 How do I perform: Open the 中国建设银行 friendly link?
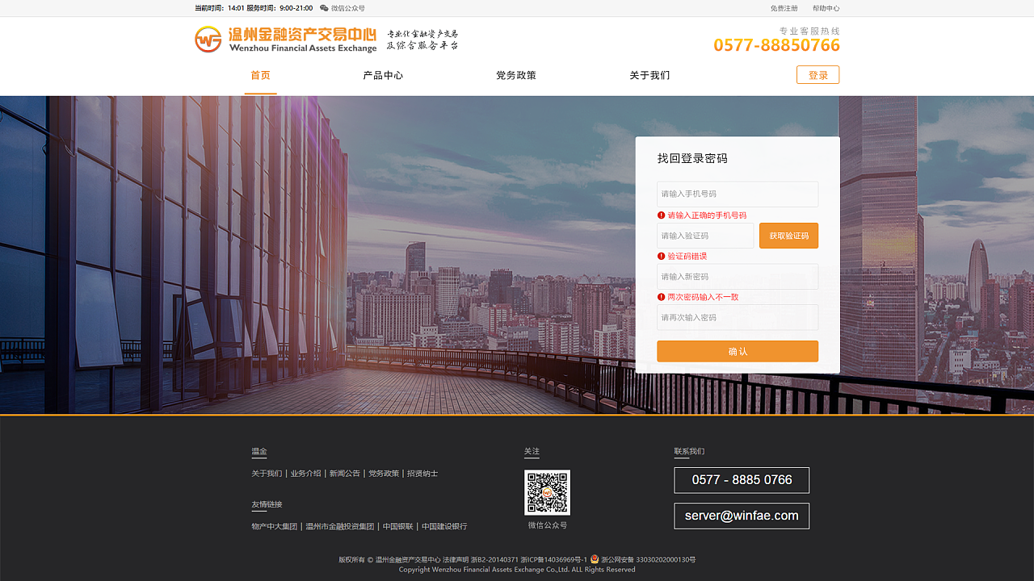click(x=443, y=526)
